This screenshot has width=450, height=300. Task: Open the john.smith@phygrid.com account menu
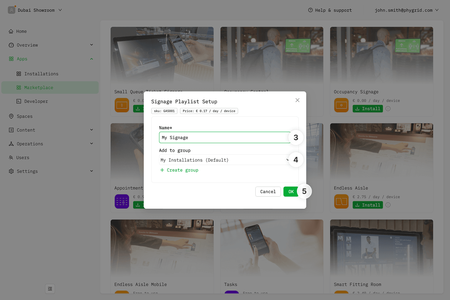click(406, 10)
